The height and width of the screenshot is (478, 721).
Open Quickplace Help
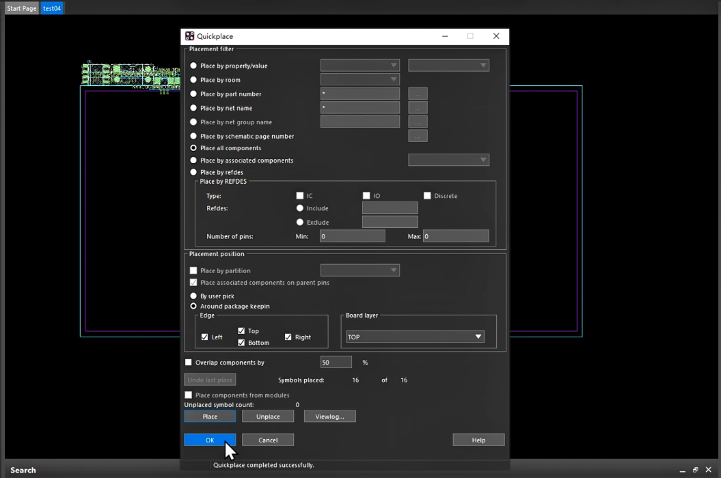pyautogui.click(x=478, y=440)
